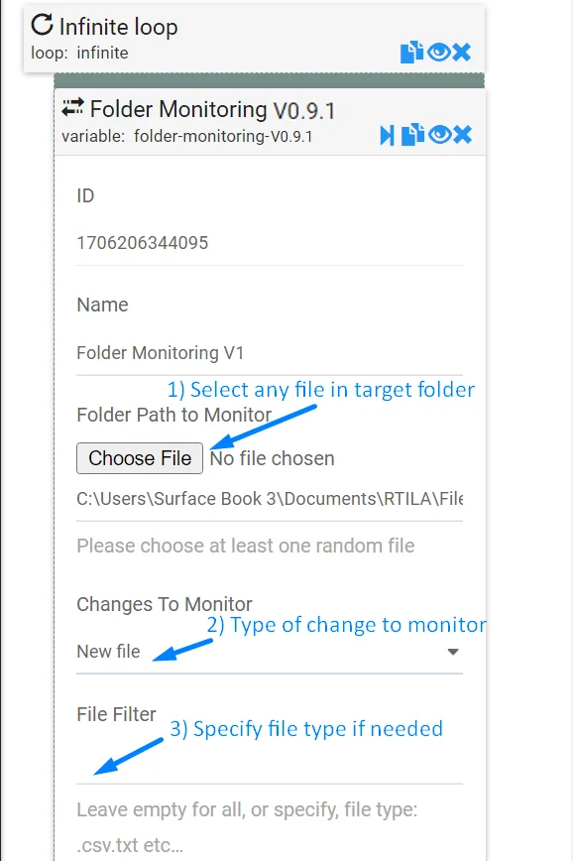This screenshot has height=861, width=573.
Task: Click the Infinite loop refresh icon
Action: pos(43,25)
